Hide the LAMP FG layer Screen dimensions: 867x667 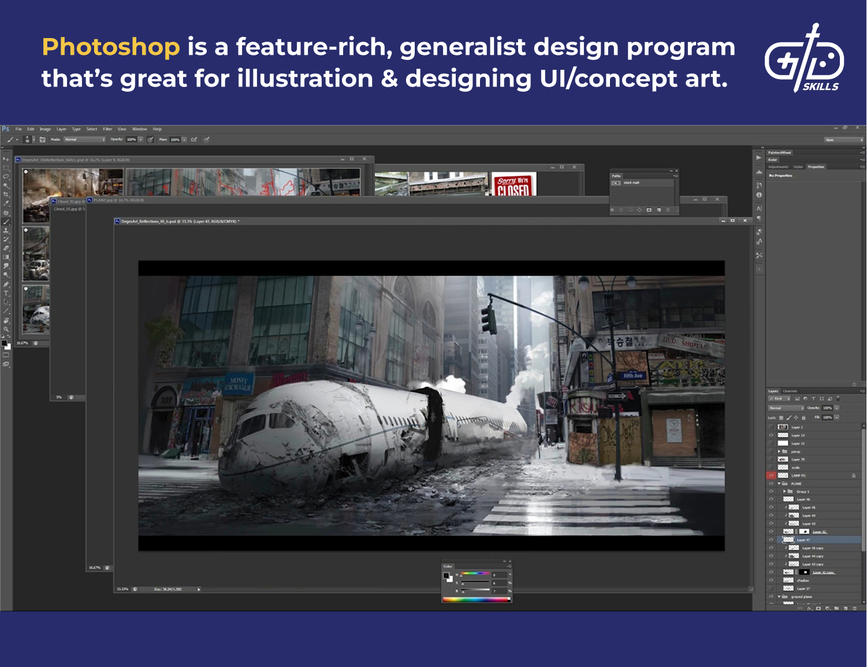771,475
